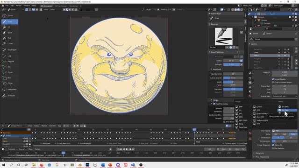Open the Windows Start menu
The height and width of the screenshot is (168, 299).
pos(3,165)
